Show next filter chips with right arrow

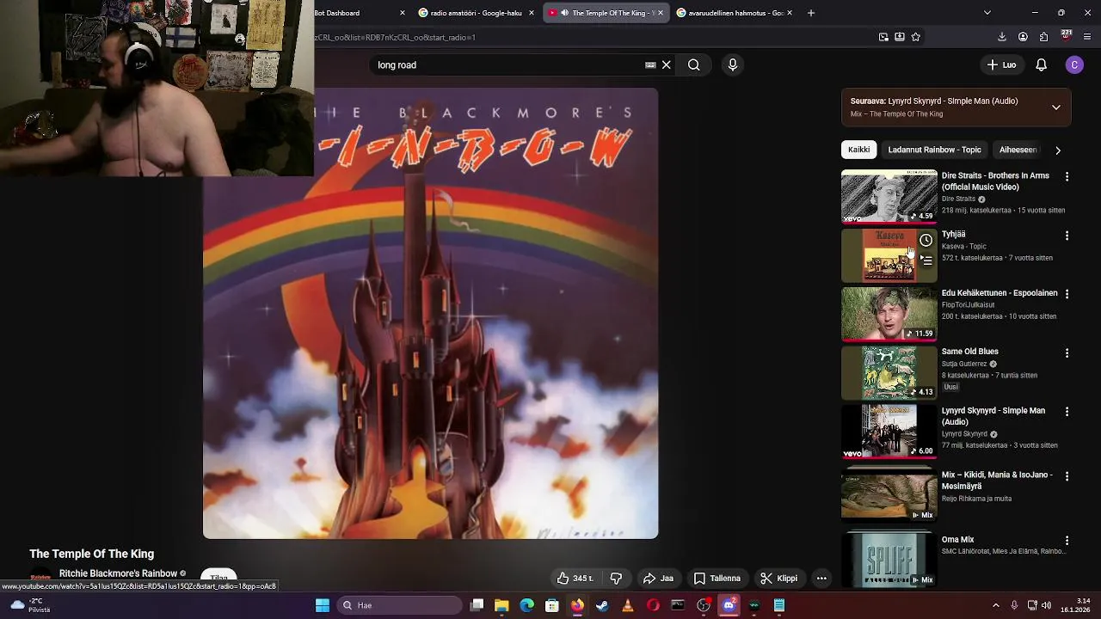[x=1057, y=150]
